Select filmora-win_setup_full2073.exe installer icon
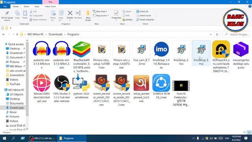This screenshot has width=252, height=142. point(121,49)
